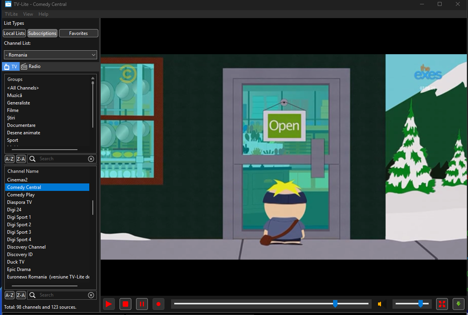Viewport: 468px width, 315px height.
Task: Click the channel list vertical scrollbar
Action: click(x=93, y=207)
